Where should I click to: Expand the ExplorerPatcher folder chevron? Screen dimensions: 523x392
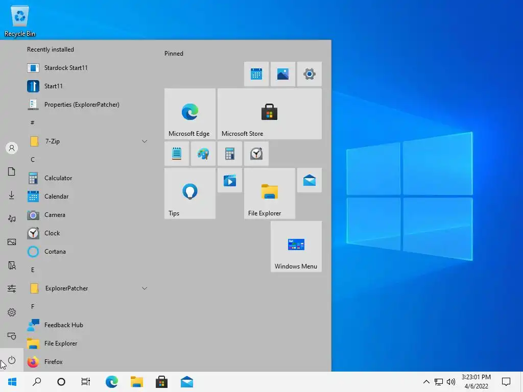point(145,288)
